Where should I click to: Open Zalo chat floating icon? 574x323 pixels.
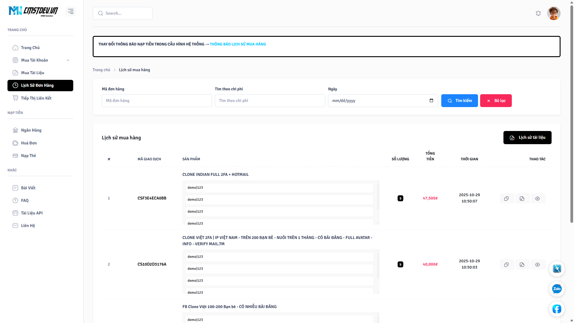tap(557, 289)
